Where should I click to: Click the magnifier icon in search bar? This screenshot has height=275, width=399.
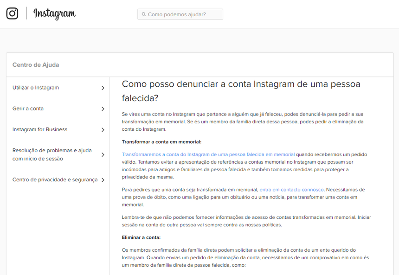144,14
